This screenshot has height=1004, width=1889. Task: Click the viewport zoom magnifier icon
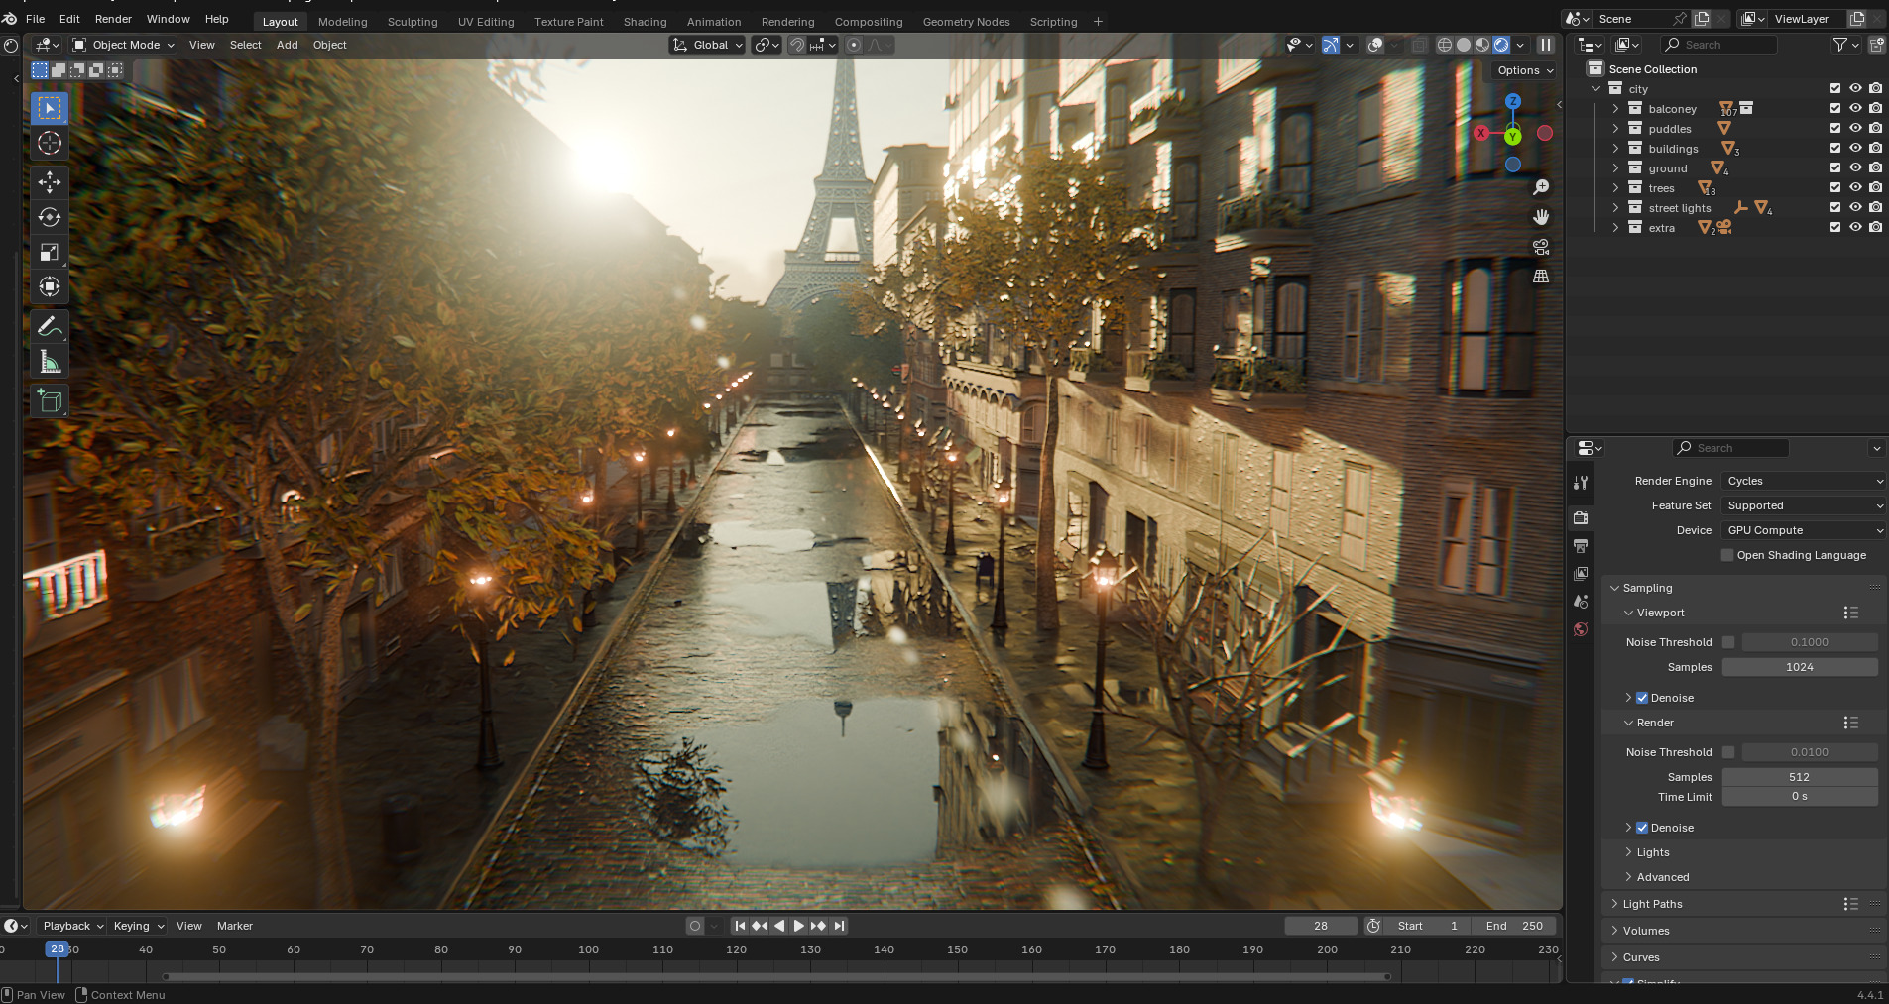pos(1541,187)
